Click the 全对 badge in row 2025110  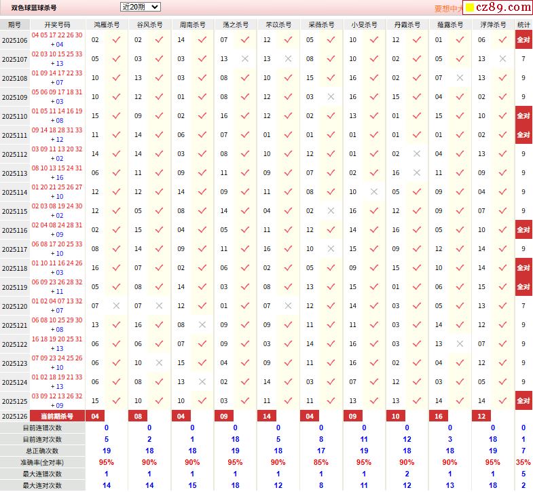[x=523, y=116]
